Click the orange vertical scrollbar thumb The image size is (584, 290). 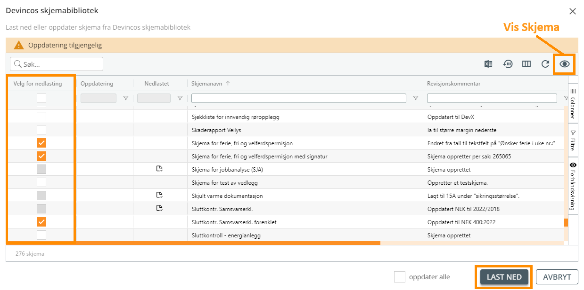pyautogui.click(x=566, y=223)
